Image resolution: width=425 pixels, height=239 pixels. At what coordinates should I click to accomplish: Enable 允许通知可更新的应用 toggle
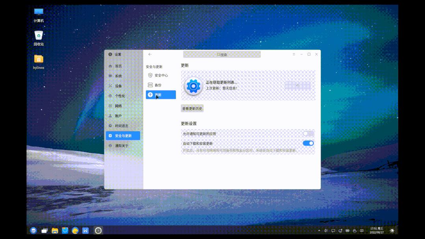coord(309,134)
